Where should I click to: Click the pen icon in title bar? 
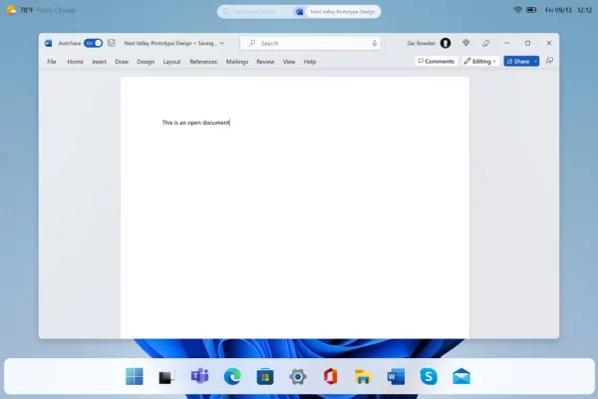click(x=485, y=44)
